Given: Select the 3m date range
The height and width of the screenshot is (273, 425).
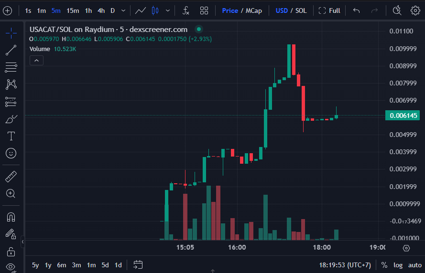Looking at the screenshot, I should 76,265.
